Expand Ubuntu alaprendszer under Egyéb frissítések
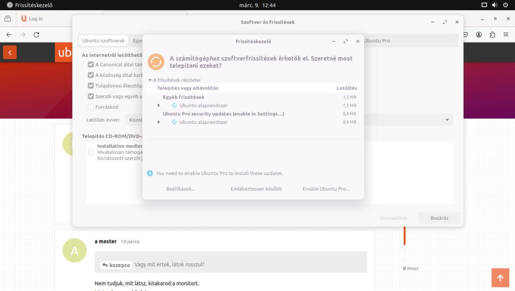 pos(159,105)
